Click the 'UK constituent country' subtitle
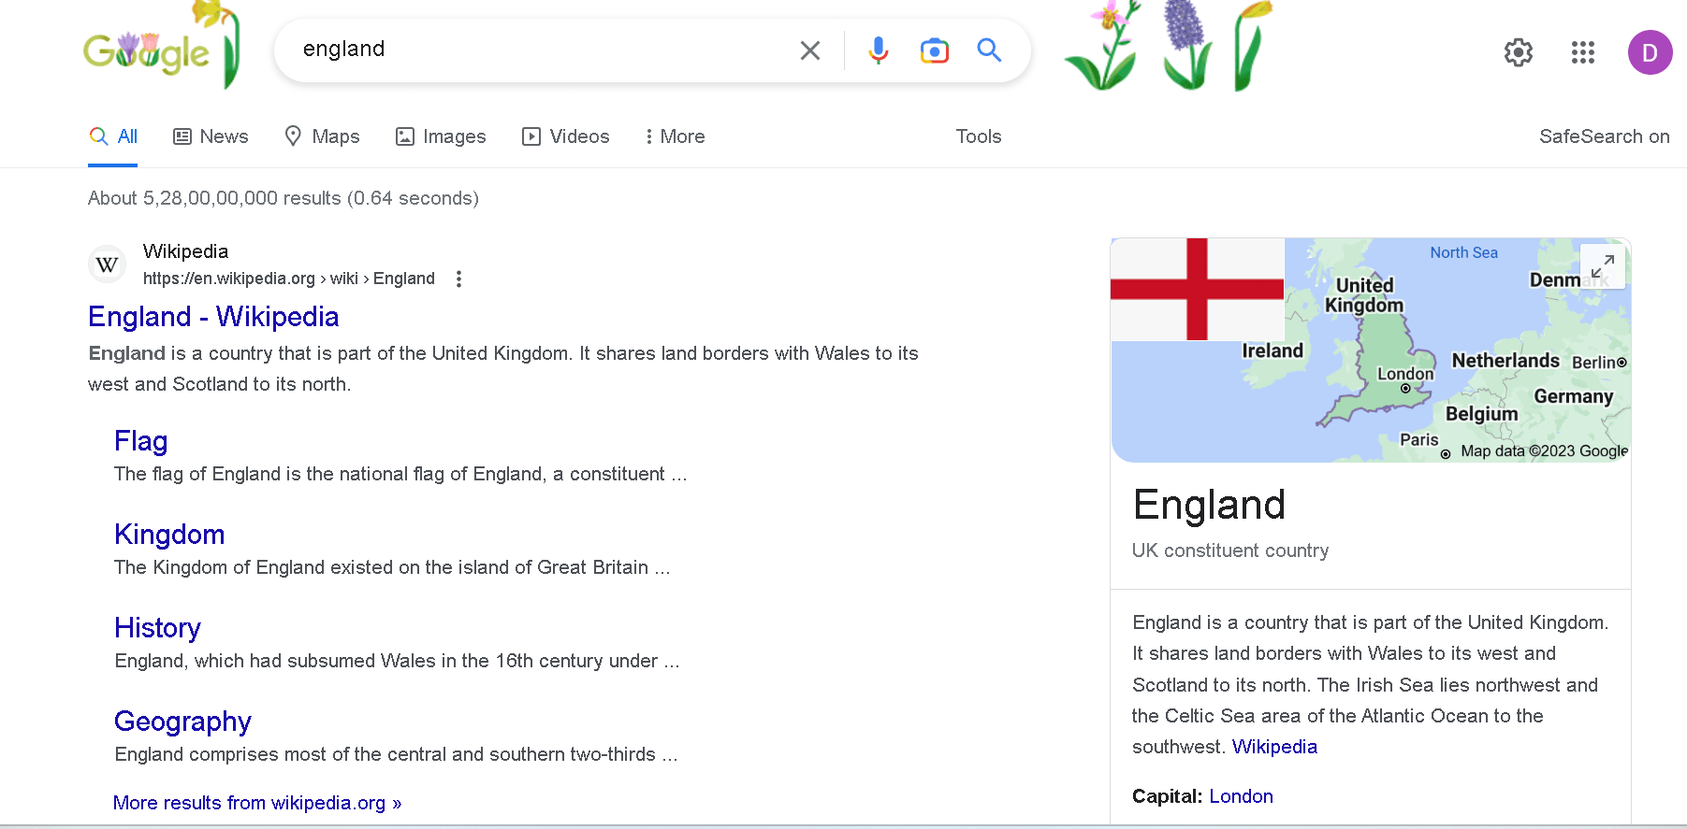The width and height of the screenshot is (1687, 829). coord(1230,550)
